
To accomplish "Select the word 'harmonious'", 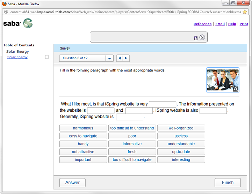I will click(x=83, y=128).
